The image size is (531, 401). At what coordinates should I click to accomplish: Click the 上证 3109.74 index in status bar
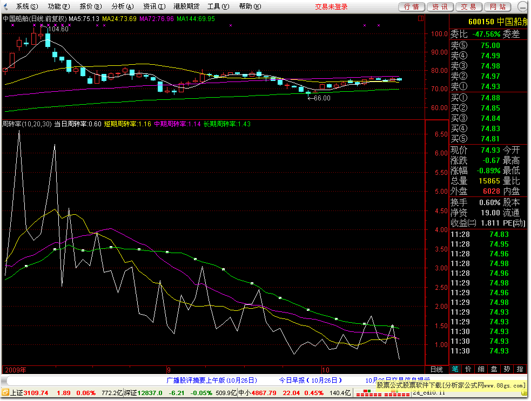coord(30,393)
